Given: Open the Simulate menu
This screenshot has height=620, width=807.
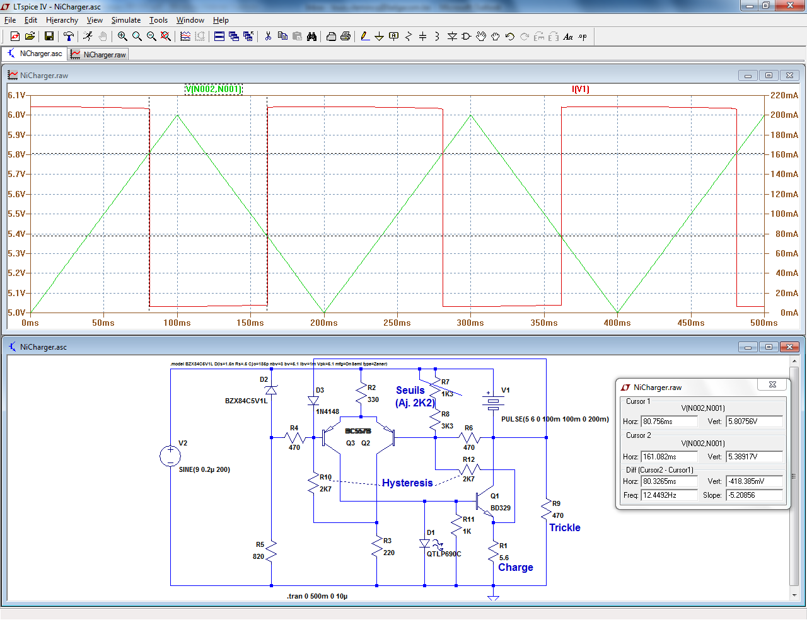Looking at the screenshot, I should click(126, 20).
